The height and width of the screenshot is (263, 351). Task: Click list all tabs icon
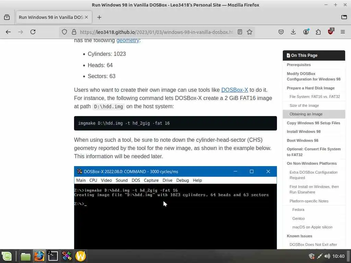pyautogui.click(x=344, y=17)
